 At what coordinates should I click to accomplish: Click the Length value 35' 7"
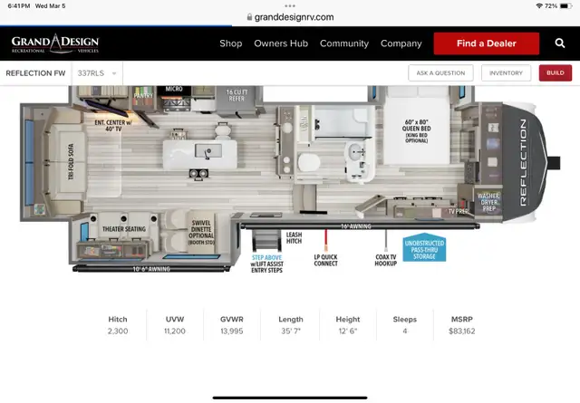click(x=291, y=331)
